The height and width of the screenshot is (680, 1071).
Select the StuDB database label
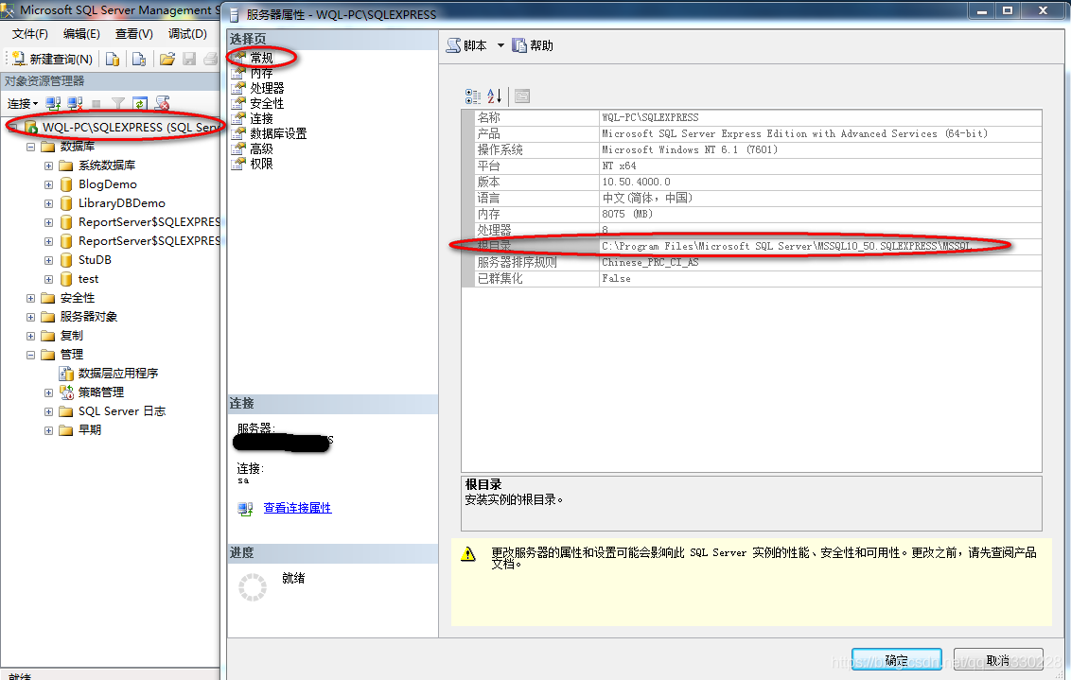[x=95, y=260]
